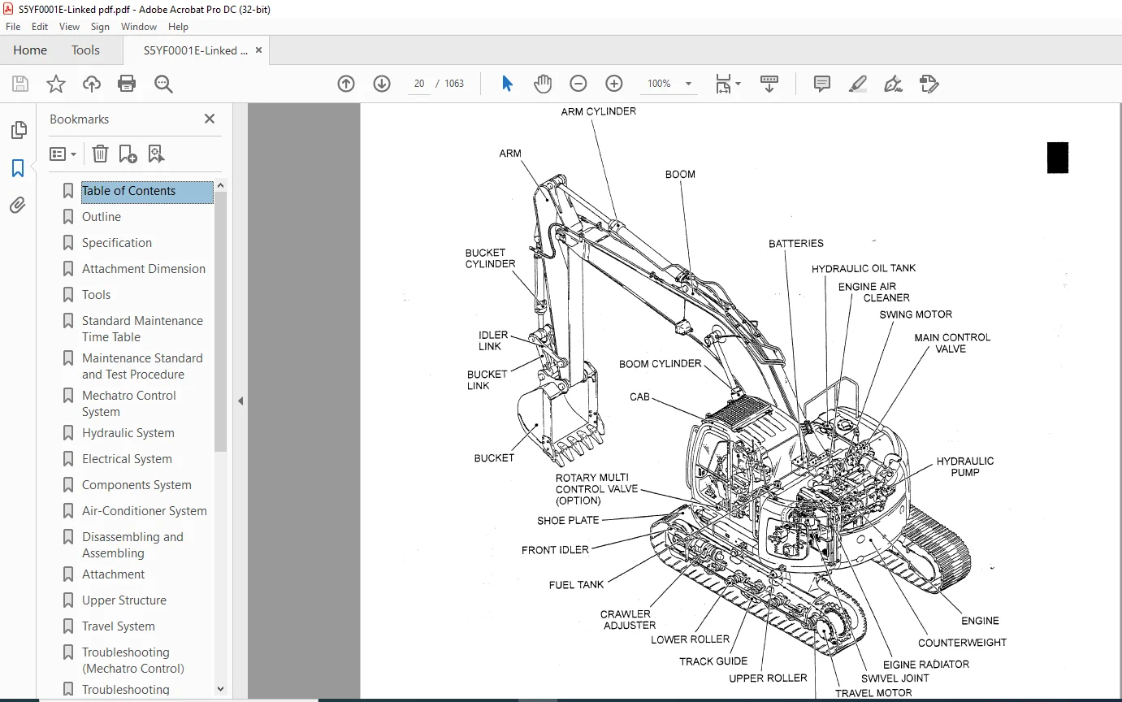This screenshot has width=1122, height=702.
Task: Go to Components System bookmark
Action: click(x=136, y=485)
